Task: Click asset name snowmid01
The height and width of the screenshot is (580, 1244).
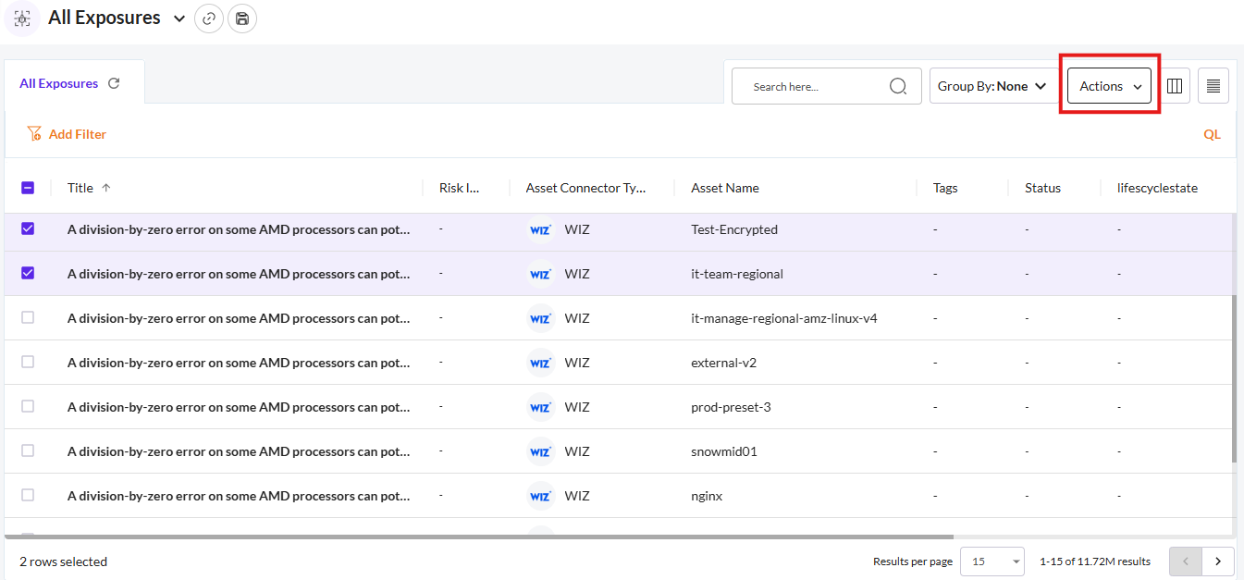Action: [724, 451]
